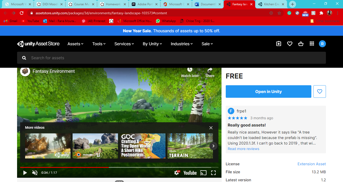Image resolution: width=343 pixels, height=182 pixels.
Task: Open the Grammarly extension icon
Action: [x=289, y=13]
